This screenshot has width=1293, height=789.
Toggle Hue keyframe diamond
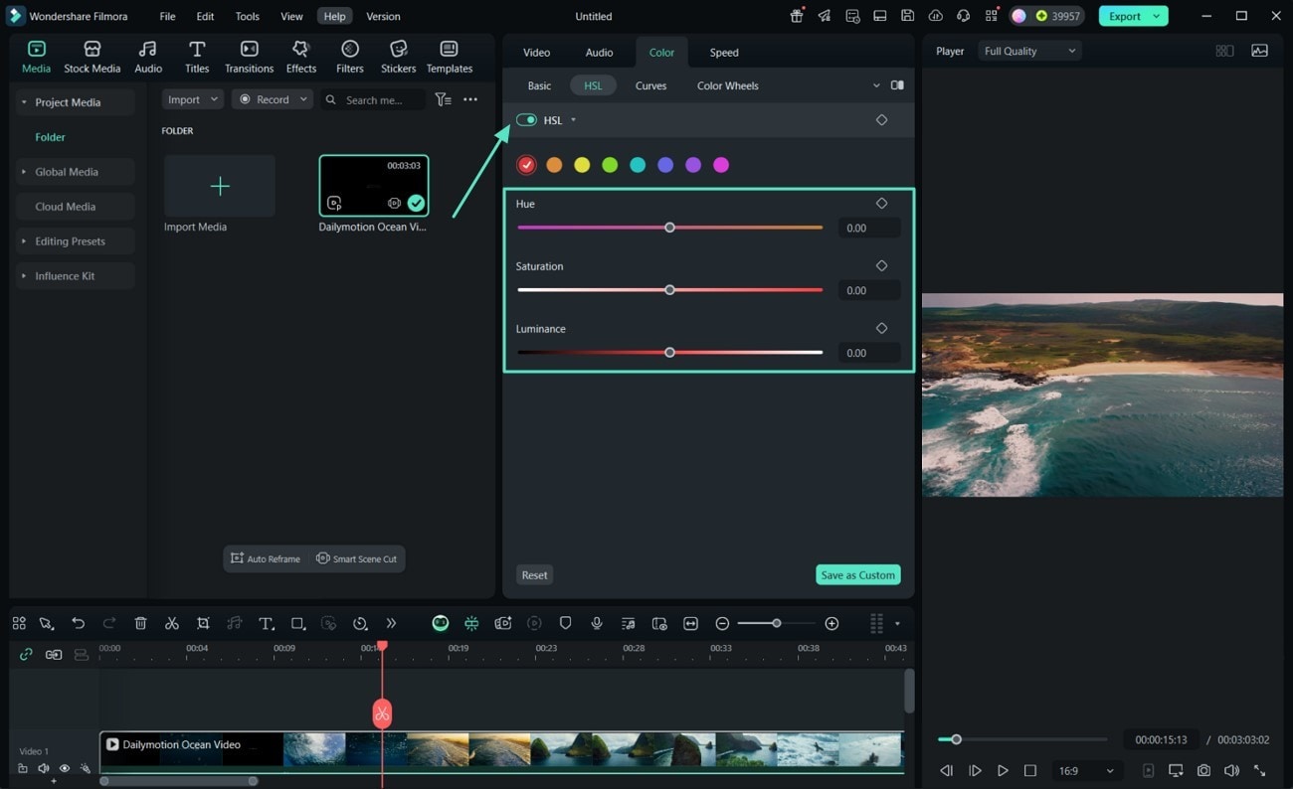(881, 203)
